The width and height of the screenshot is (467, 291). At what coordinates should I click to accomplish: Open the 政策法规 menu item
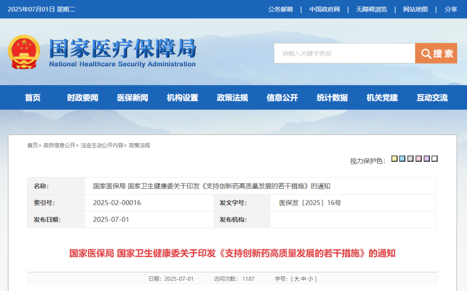point(232,97)
